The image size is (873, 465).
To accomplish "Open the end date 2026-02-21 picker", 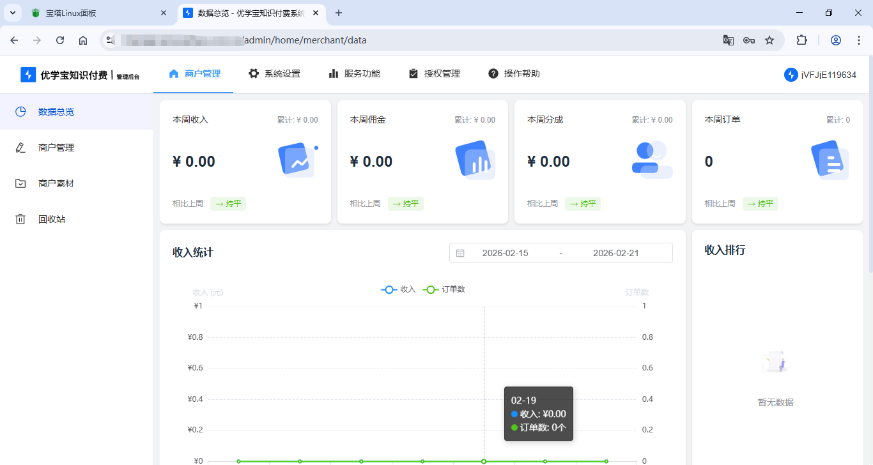I will point(615,252).
